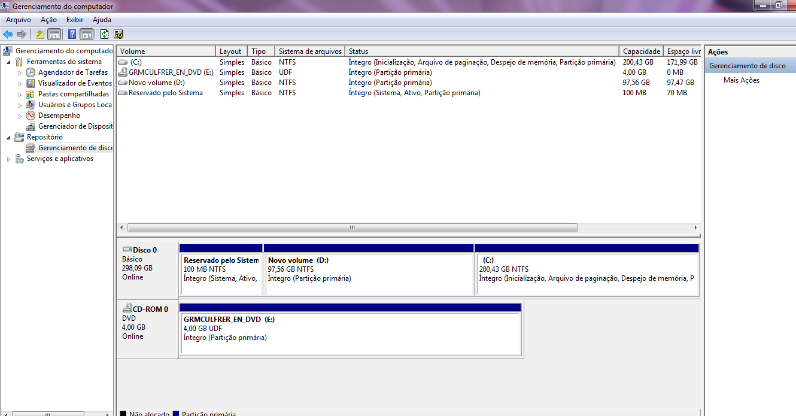Open the Exibir menu

75,20
